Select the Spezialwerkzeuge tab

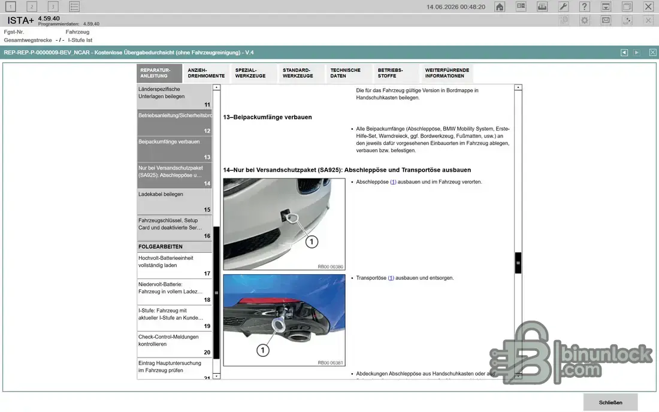coord(254,73)
